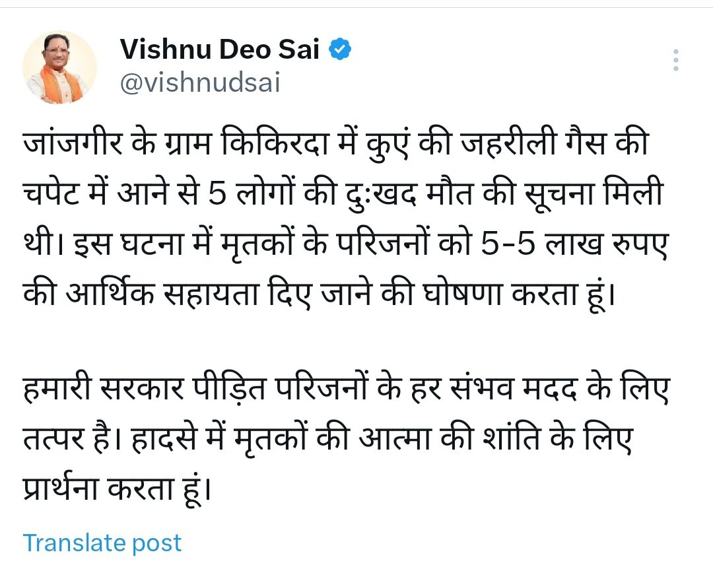Click the display name Vishnu Deo Sai
713x575 pixels.
[x=220, y=50]
